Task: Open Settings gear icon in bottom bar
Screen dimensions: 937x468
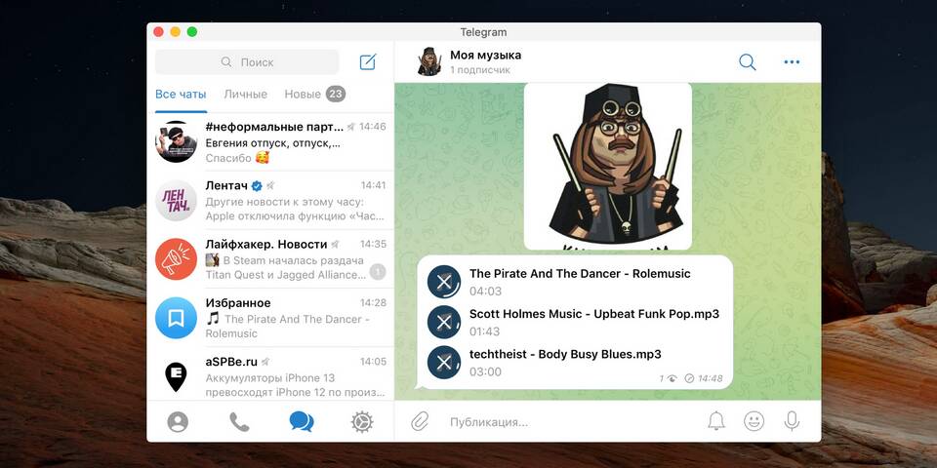Action: [x=362, y=422]
